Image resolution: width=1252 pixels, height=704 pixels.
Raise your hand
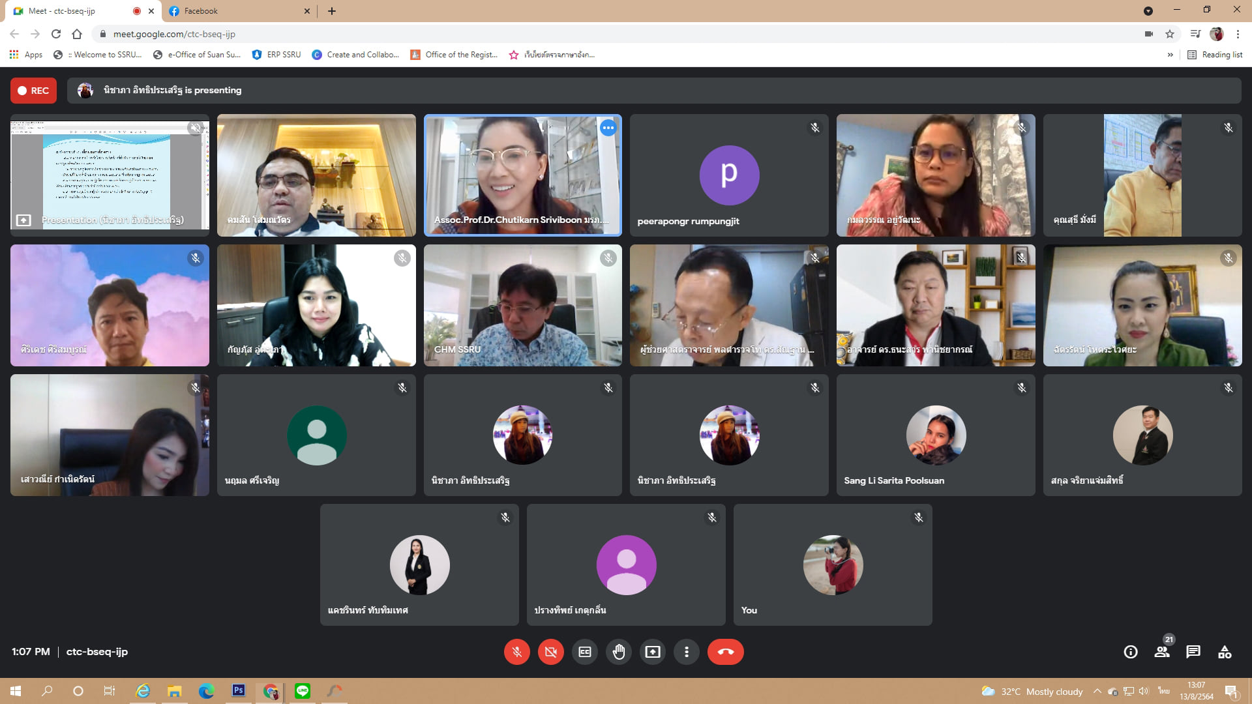[x=619, y=652]
